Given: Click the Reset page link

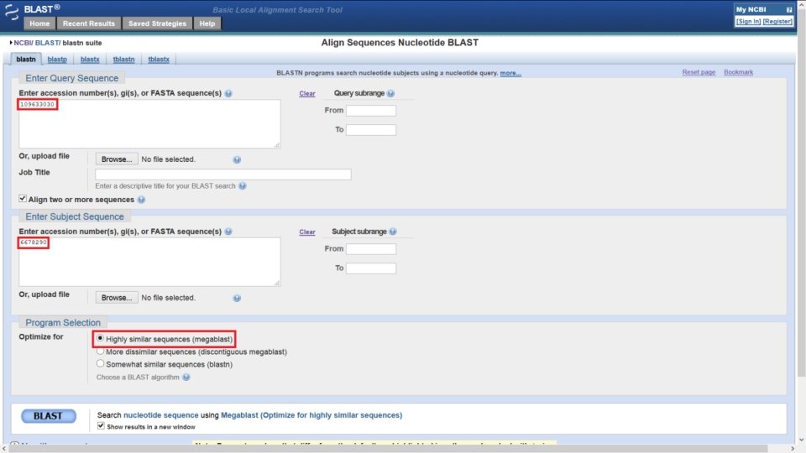Looking at the screenshot, I should point(699,72).
